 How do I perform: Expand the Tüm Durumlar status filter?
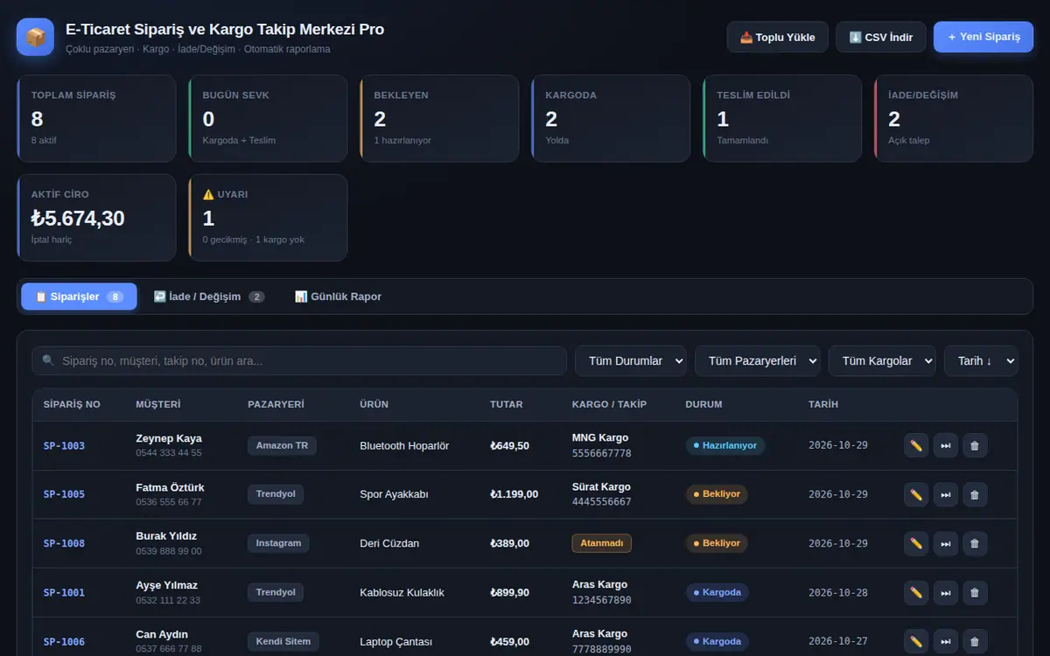(630, 360)
